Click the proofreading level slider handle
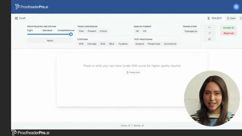 click(71, 34)
